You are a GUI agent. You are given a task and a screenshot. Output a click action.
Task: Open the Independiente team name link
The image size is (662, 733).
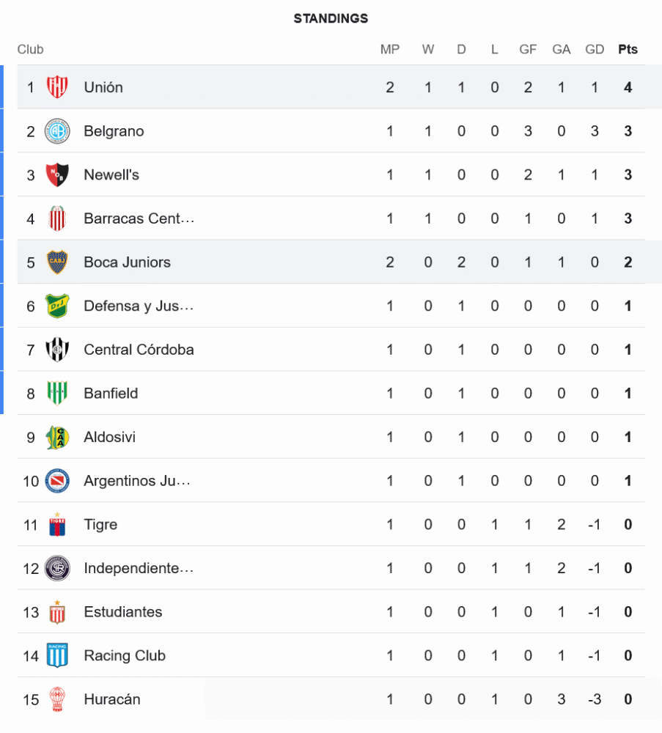[x=139, y=568]
